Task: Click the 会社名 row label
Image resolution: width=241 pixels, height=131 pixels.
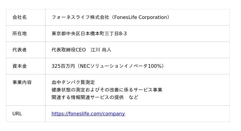Action: click(20, 17)
